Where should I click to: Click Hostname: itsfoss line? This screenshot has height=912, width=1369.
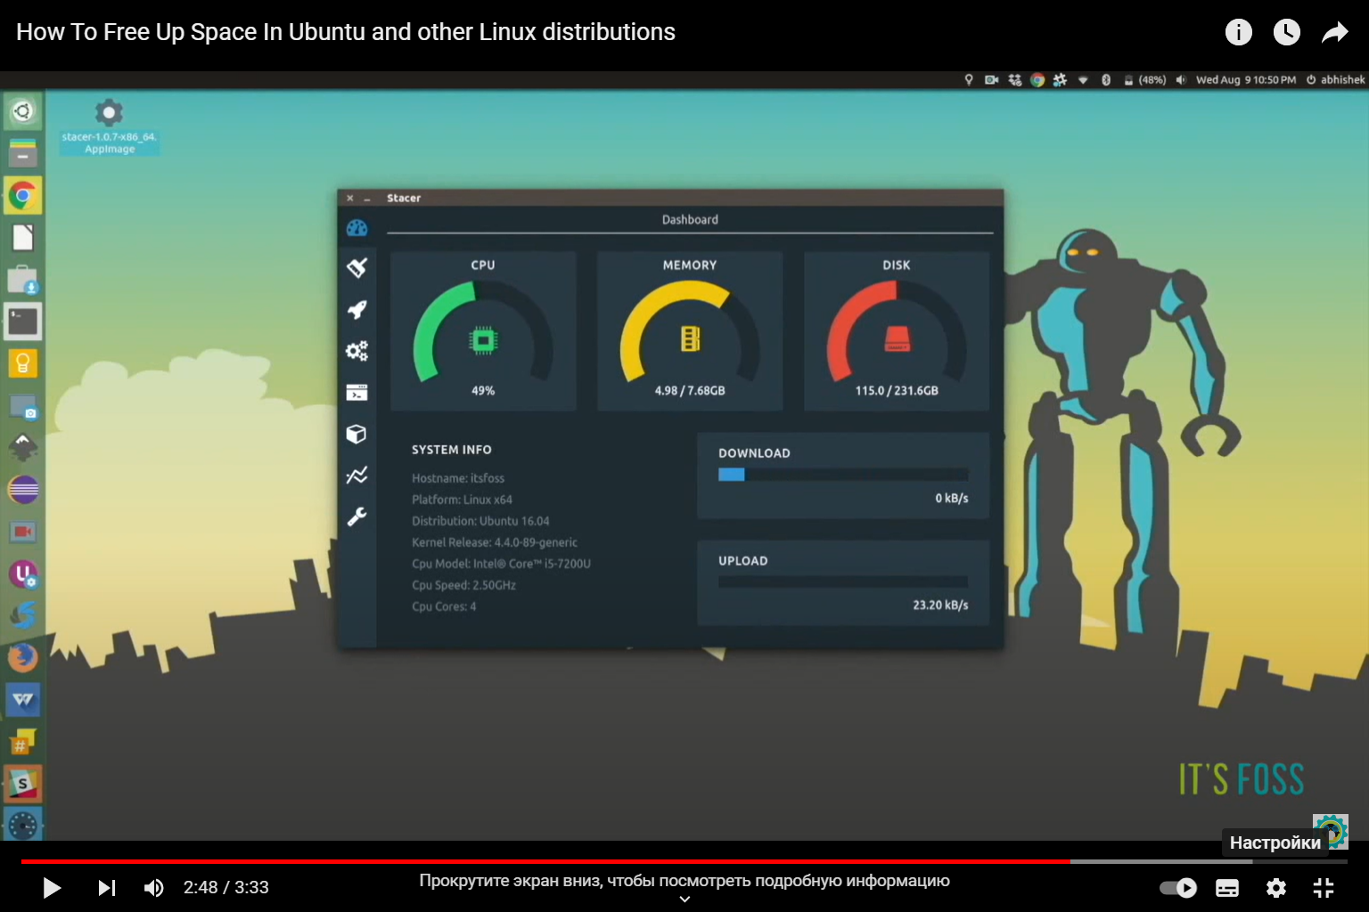458,478
